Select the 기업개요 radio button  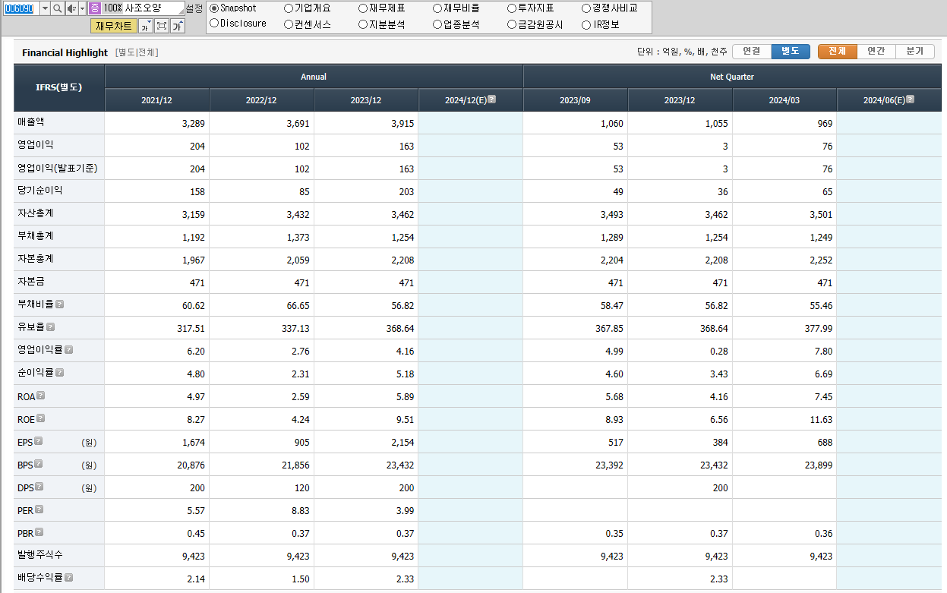(289, 8)
